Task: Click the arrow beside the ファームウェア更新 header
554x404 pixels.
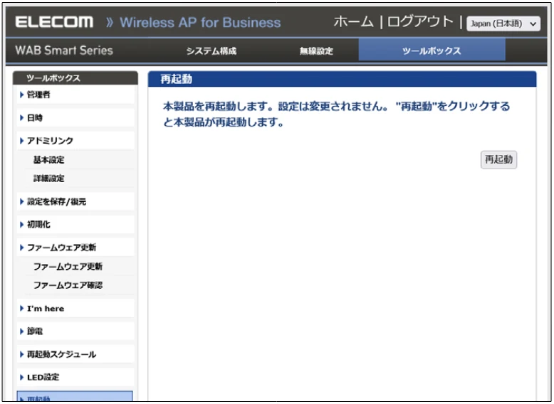Action: pyautogui.click(x=22, y=248)
